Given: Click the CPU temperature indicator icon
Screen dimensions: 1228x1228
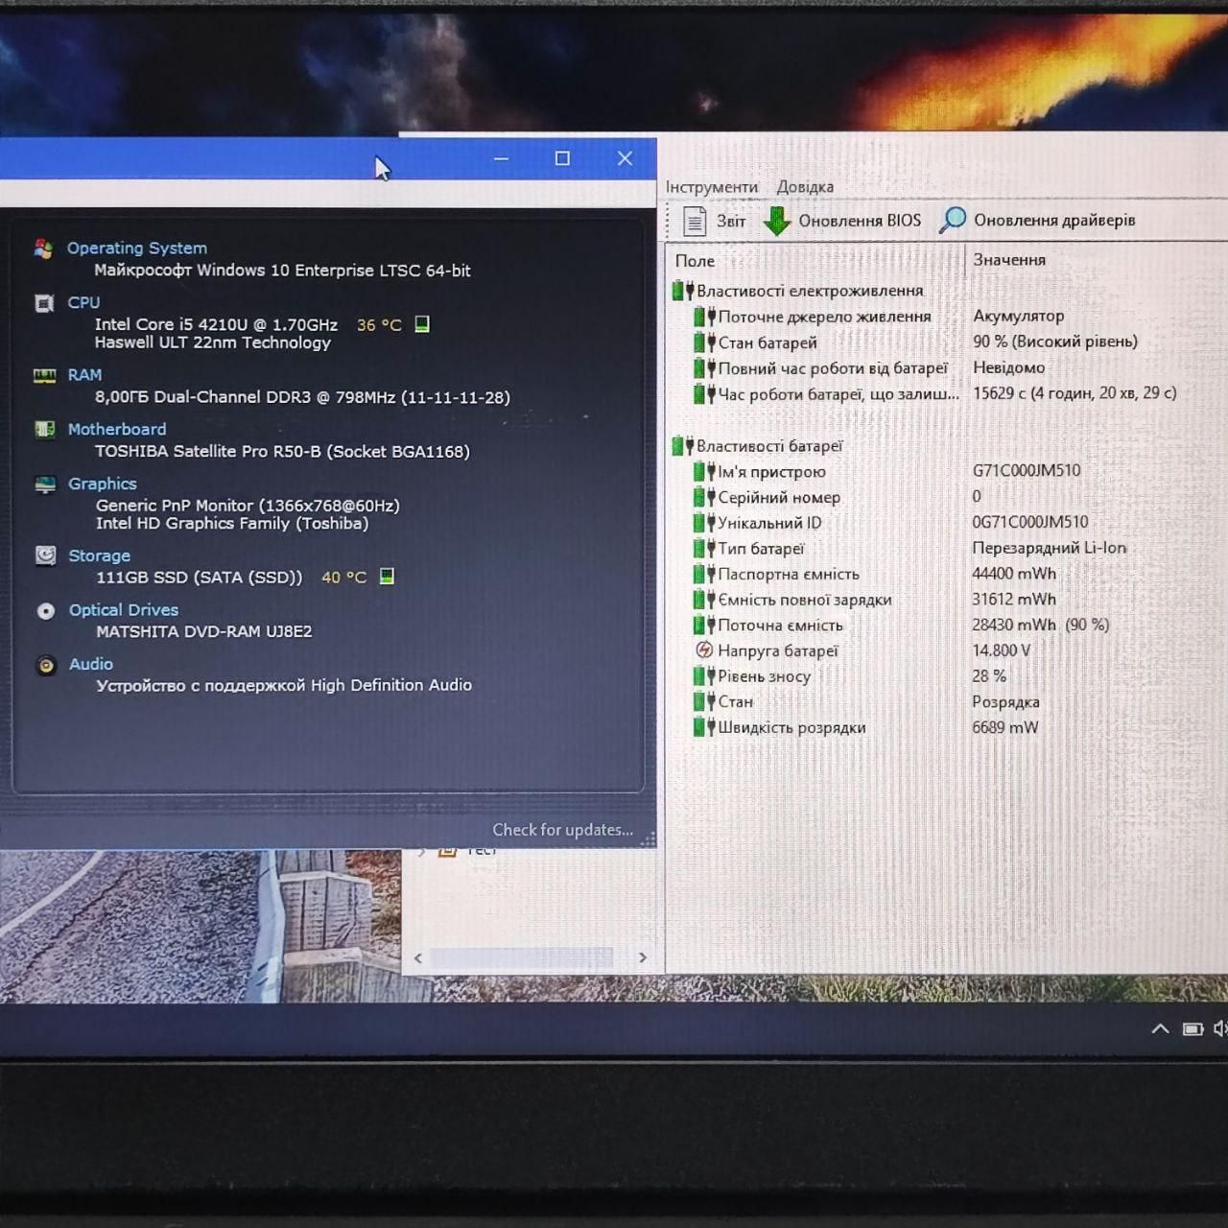Looking at the screenshot, I should (422, 324).
